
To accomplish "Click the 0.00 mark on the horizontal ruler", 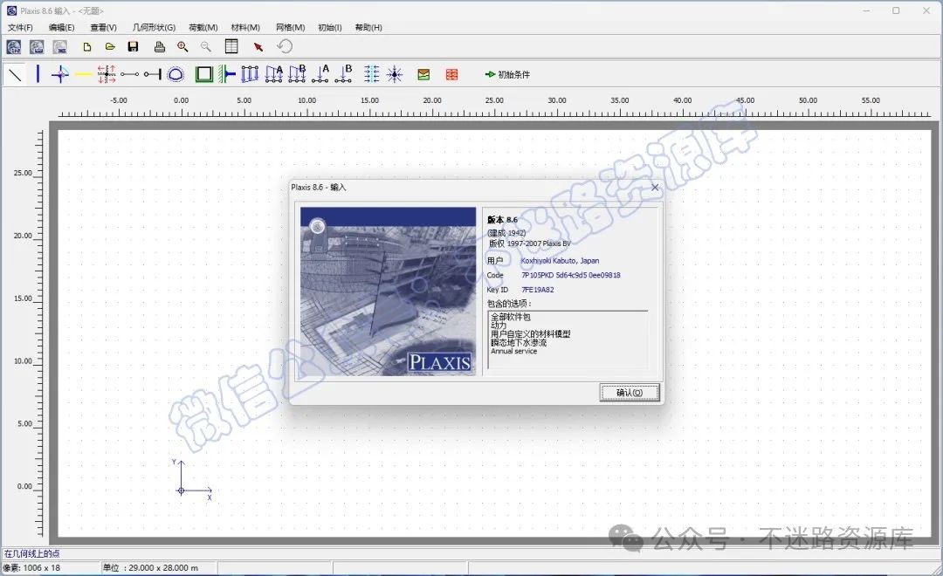I will pos(181,100).
